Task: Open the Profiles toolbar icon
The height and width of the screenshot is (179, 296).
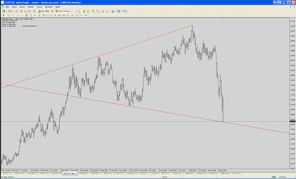Action: (x=9, y=11)
